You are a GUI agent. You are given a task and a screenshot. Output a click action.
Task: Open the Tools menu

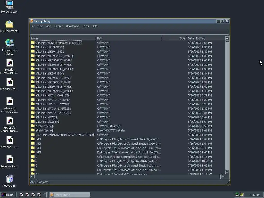tap(86, 26)
